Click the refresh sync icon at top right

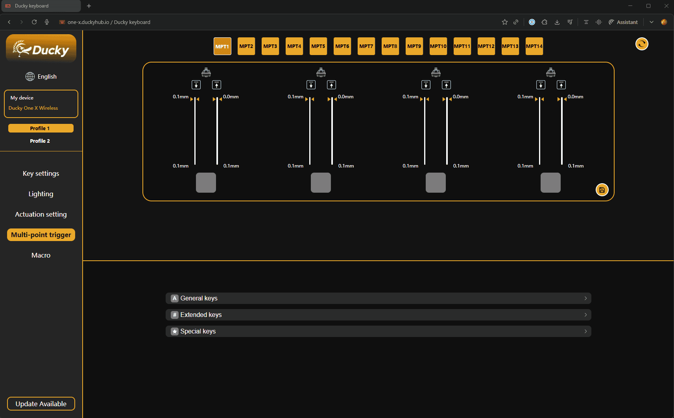coord(642,44)
